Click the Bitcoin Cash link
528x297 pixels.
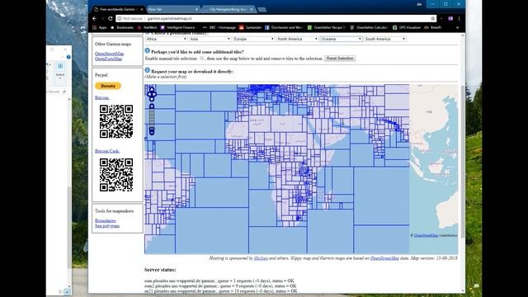pyautogui.click(x=107, y=151)
